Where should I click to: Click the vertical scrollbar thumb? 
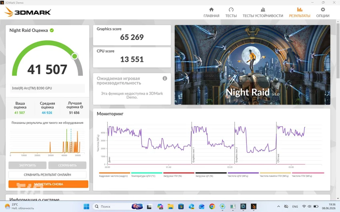(338, 50)
